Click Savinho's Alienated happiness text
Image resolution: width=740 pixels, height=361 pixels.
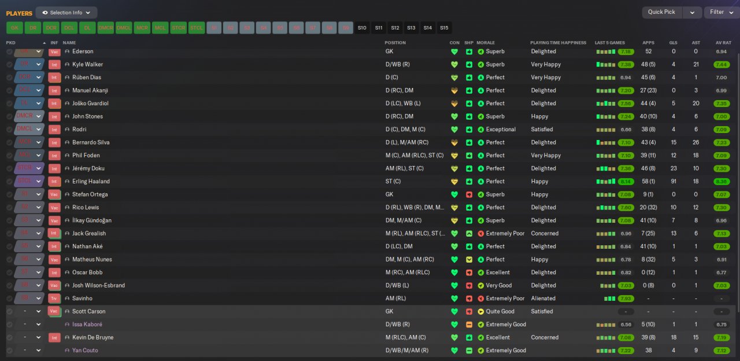click(543, 299)
